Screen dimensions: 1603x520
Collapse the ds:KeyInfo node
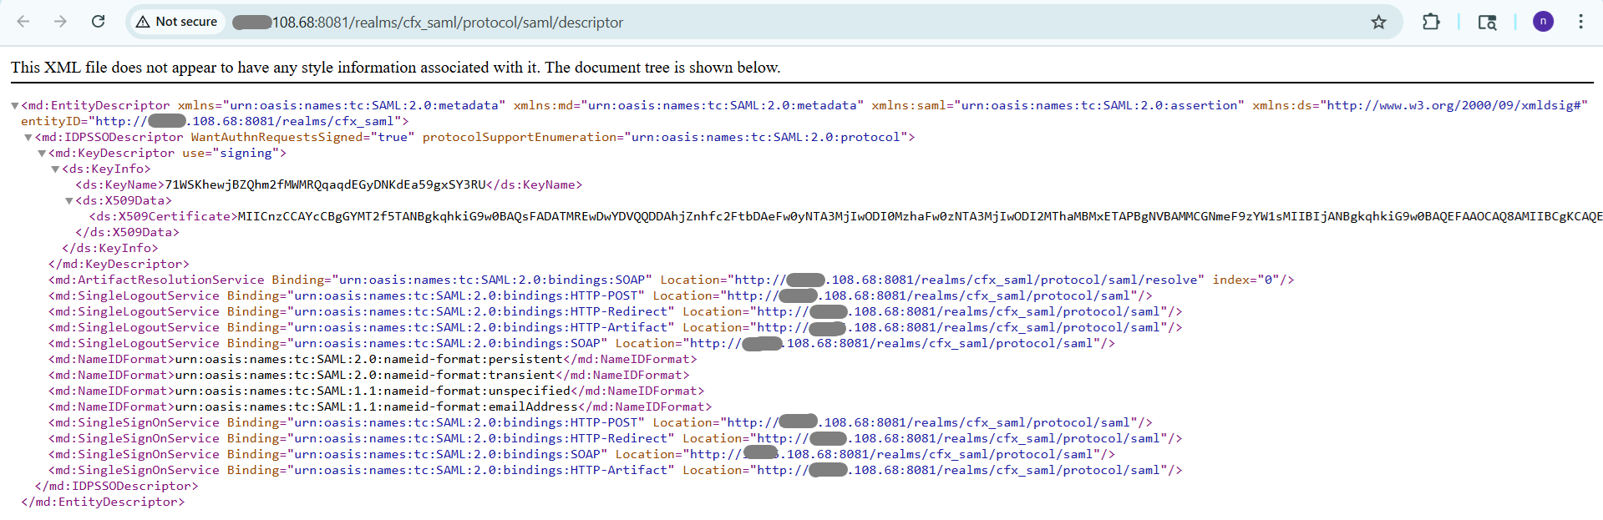click(55, 169)
